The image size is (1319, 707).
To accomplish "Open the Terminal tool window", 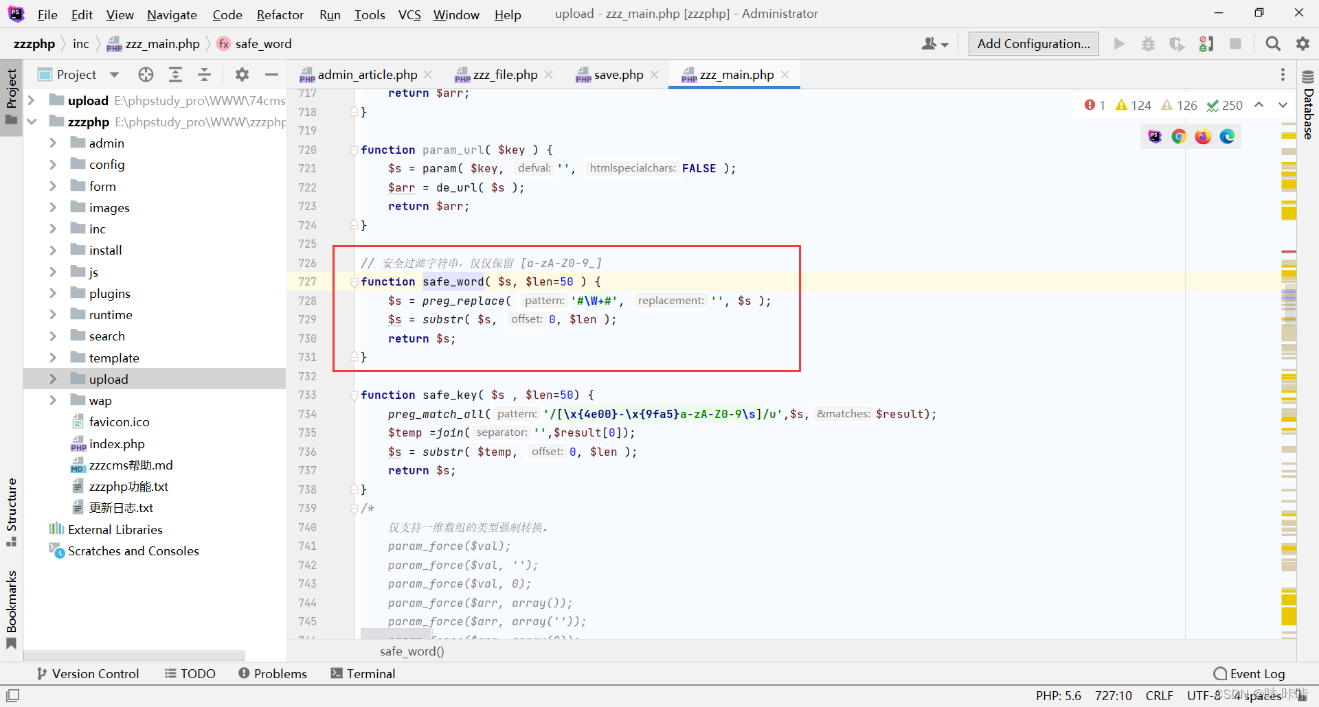I will click(x=363, y=673).
